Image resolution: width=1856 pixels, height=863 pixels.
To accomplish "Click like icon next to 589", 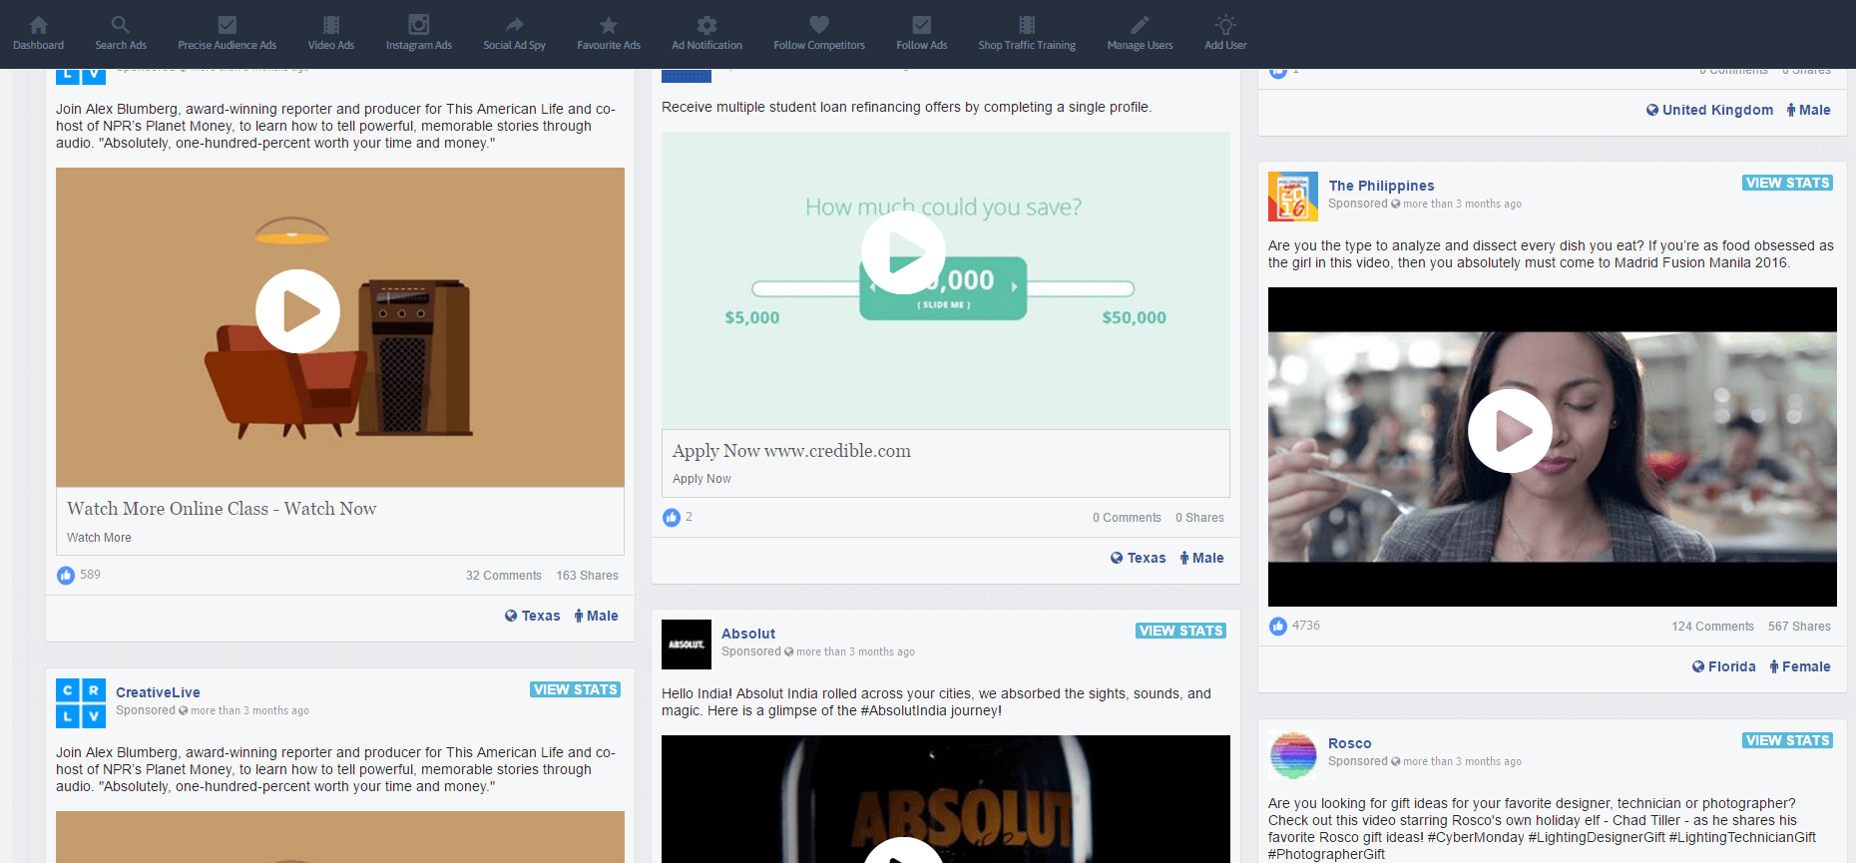I will 66,576.
